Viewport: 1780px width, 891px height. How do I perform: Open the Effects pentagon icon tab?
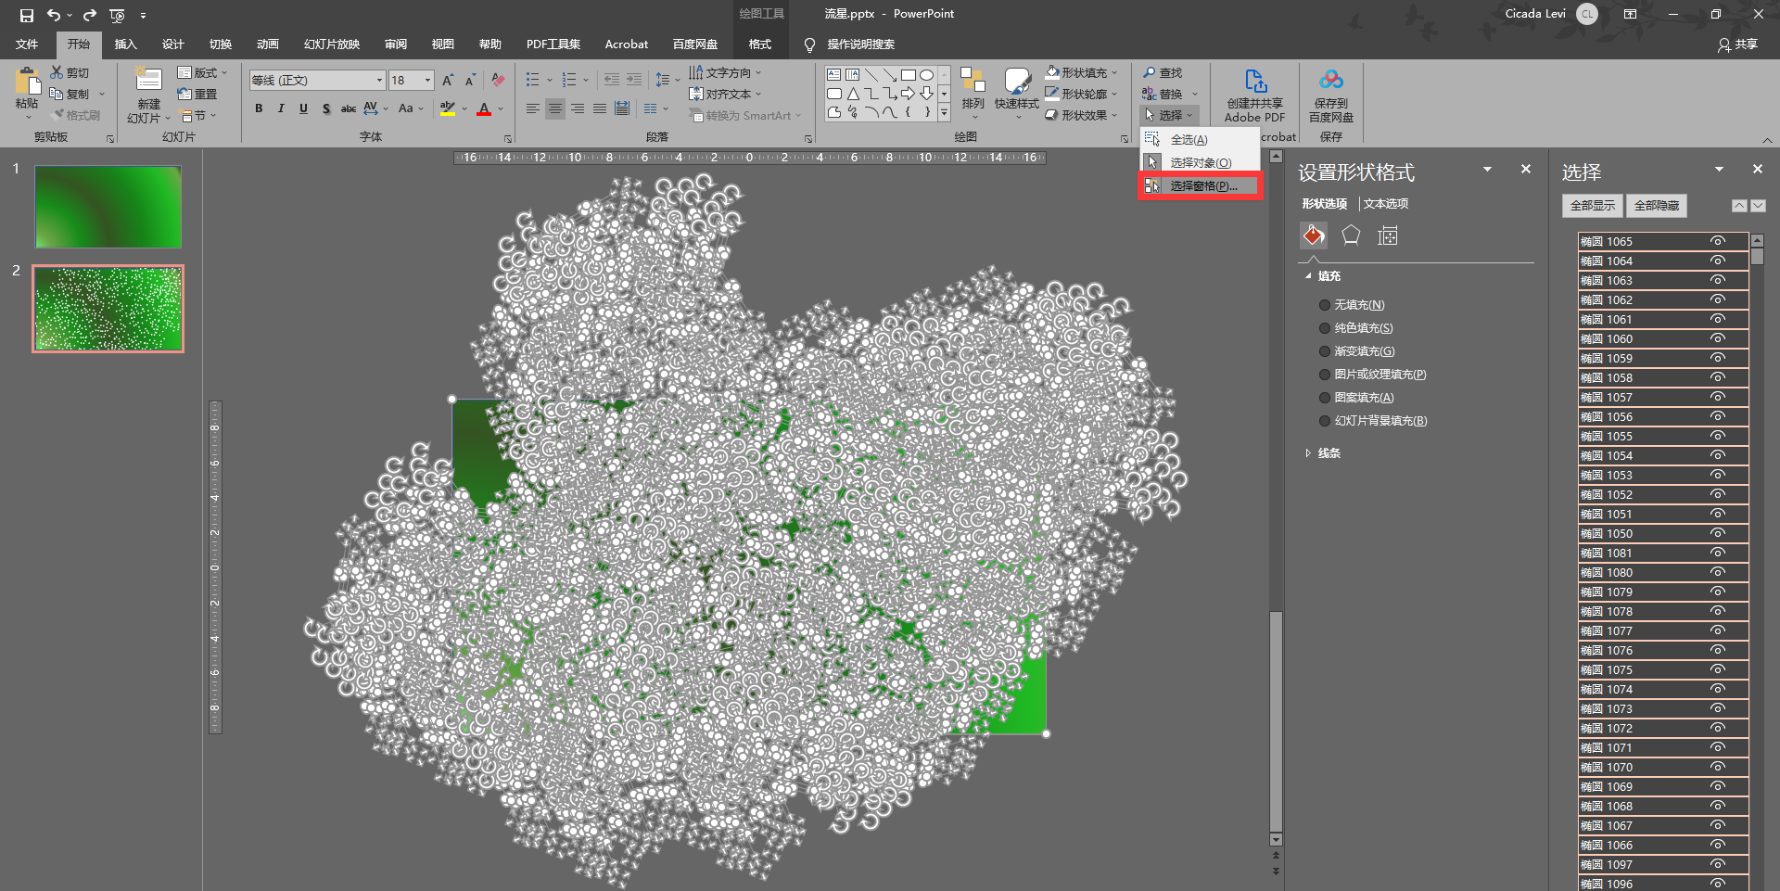1351,235
